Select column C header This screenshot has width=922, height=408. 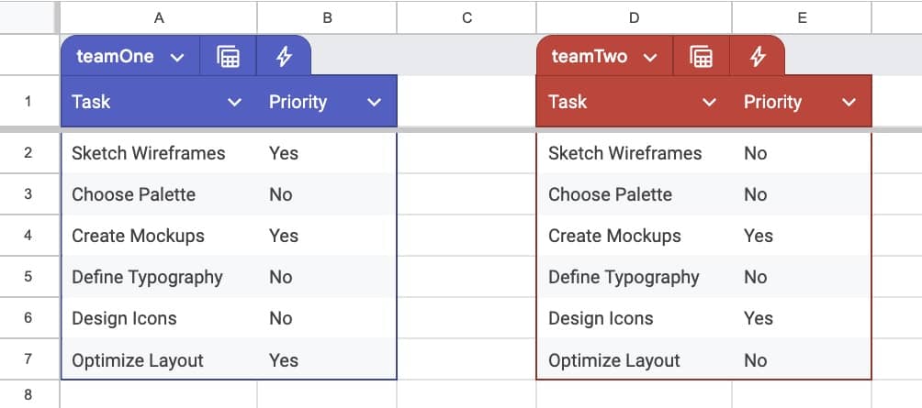pyautogui.click(x=467, y=17)
